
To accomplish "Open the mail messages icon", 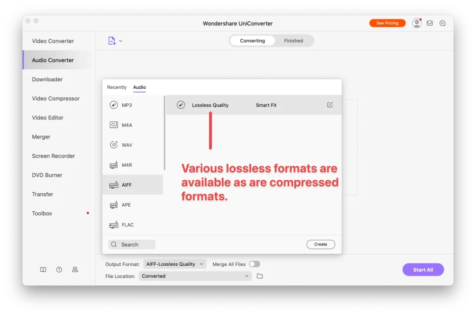I will (x=430, y=23).
